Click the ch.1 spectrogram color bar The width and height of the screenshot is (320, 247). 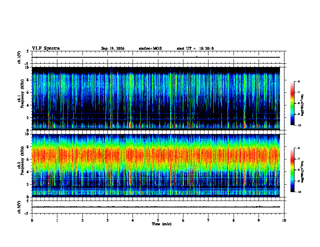tap(292, 103)
